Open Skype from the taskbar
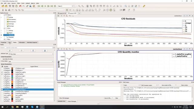This screenshot has height=109, width=194. pyautogui.click(x=32, y=107)
